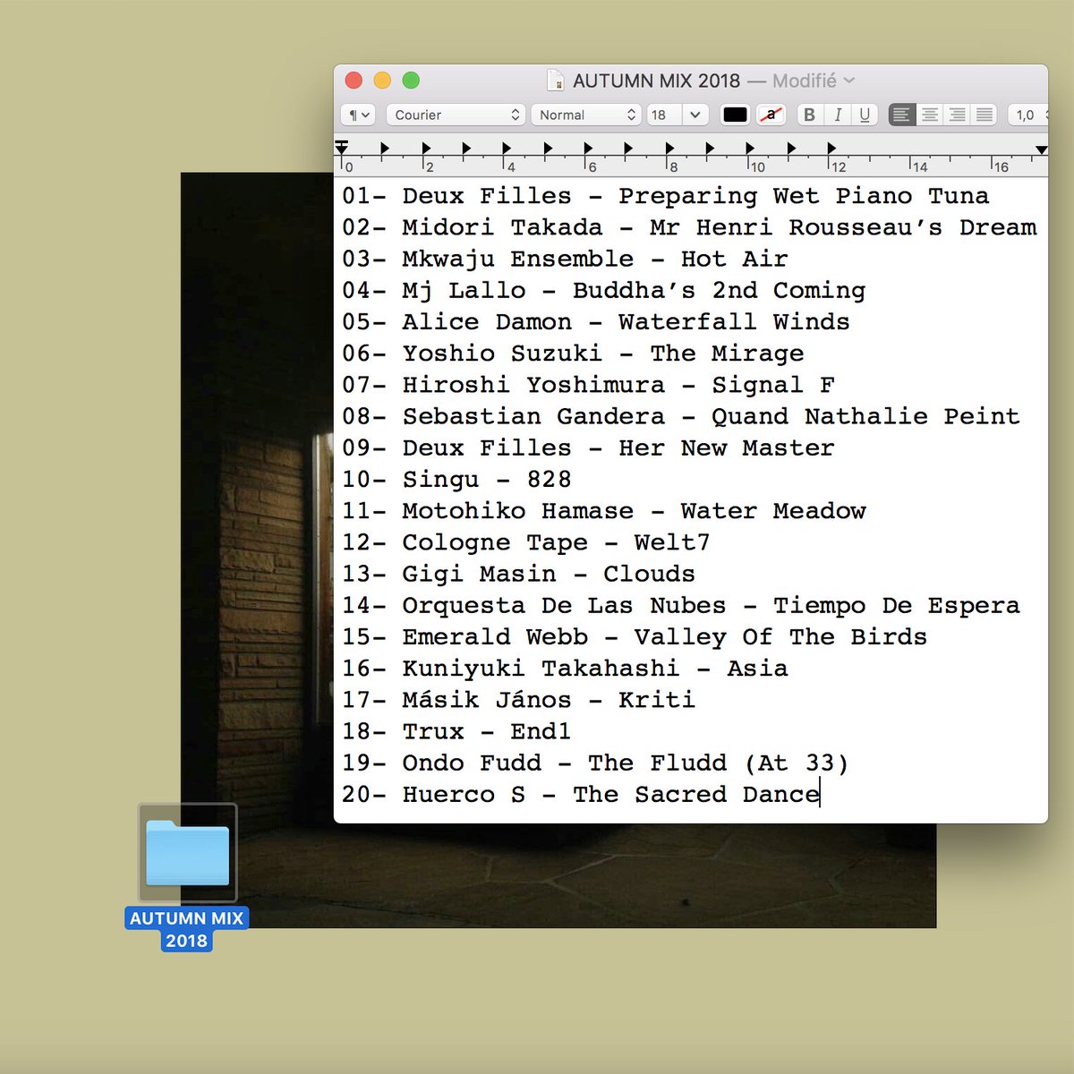This screenshot has height=1074, width=1074.
Task: Click the left indent marker on the ruler
Action: click(x=341, y=148)
